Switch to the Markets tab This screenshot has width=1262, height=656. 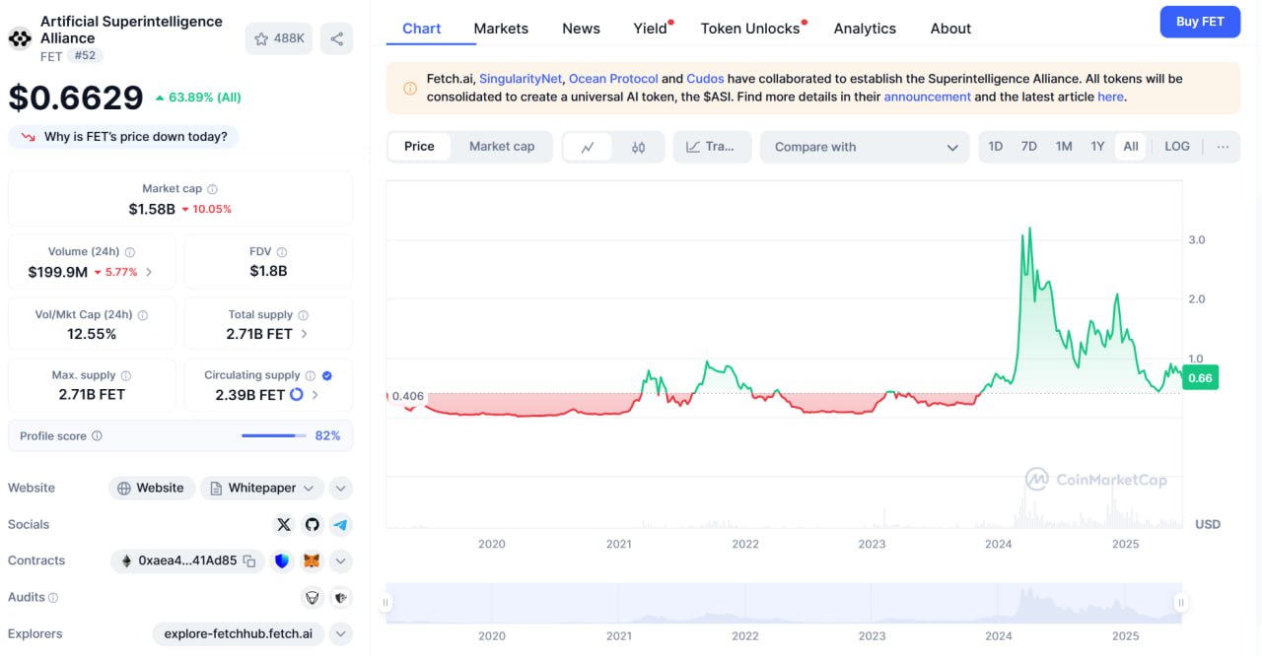[x=501, y=29]
